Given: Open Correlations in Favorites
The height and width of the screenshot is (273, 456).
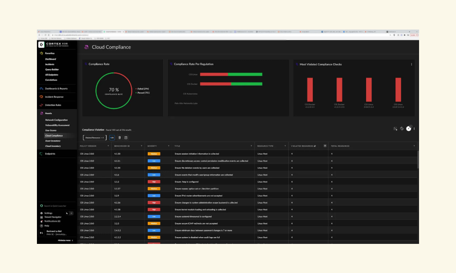Looking at the screenshot, I should tap(51, 80).
